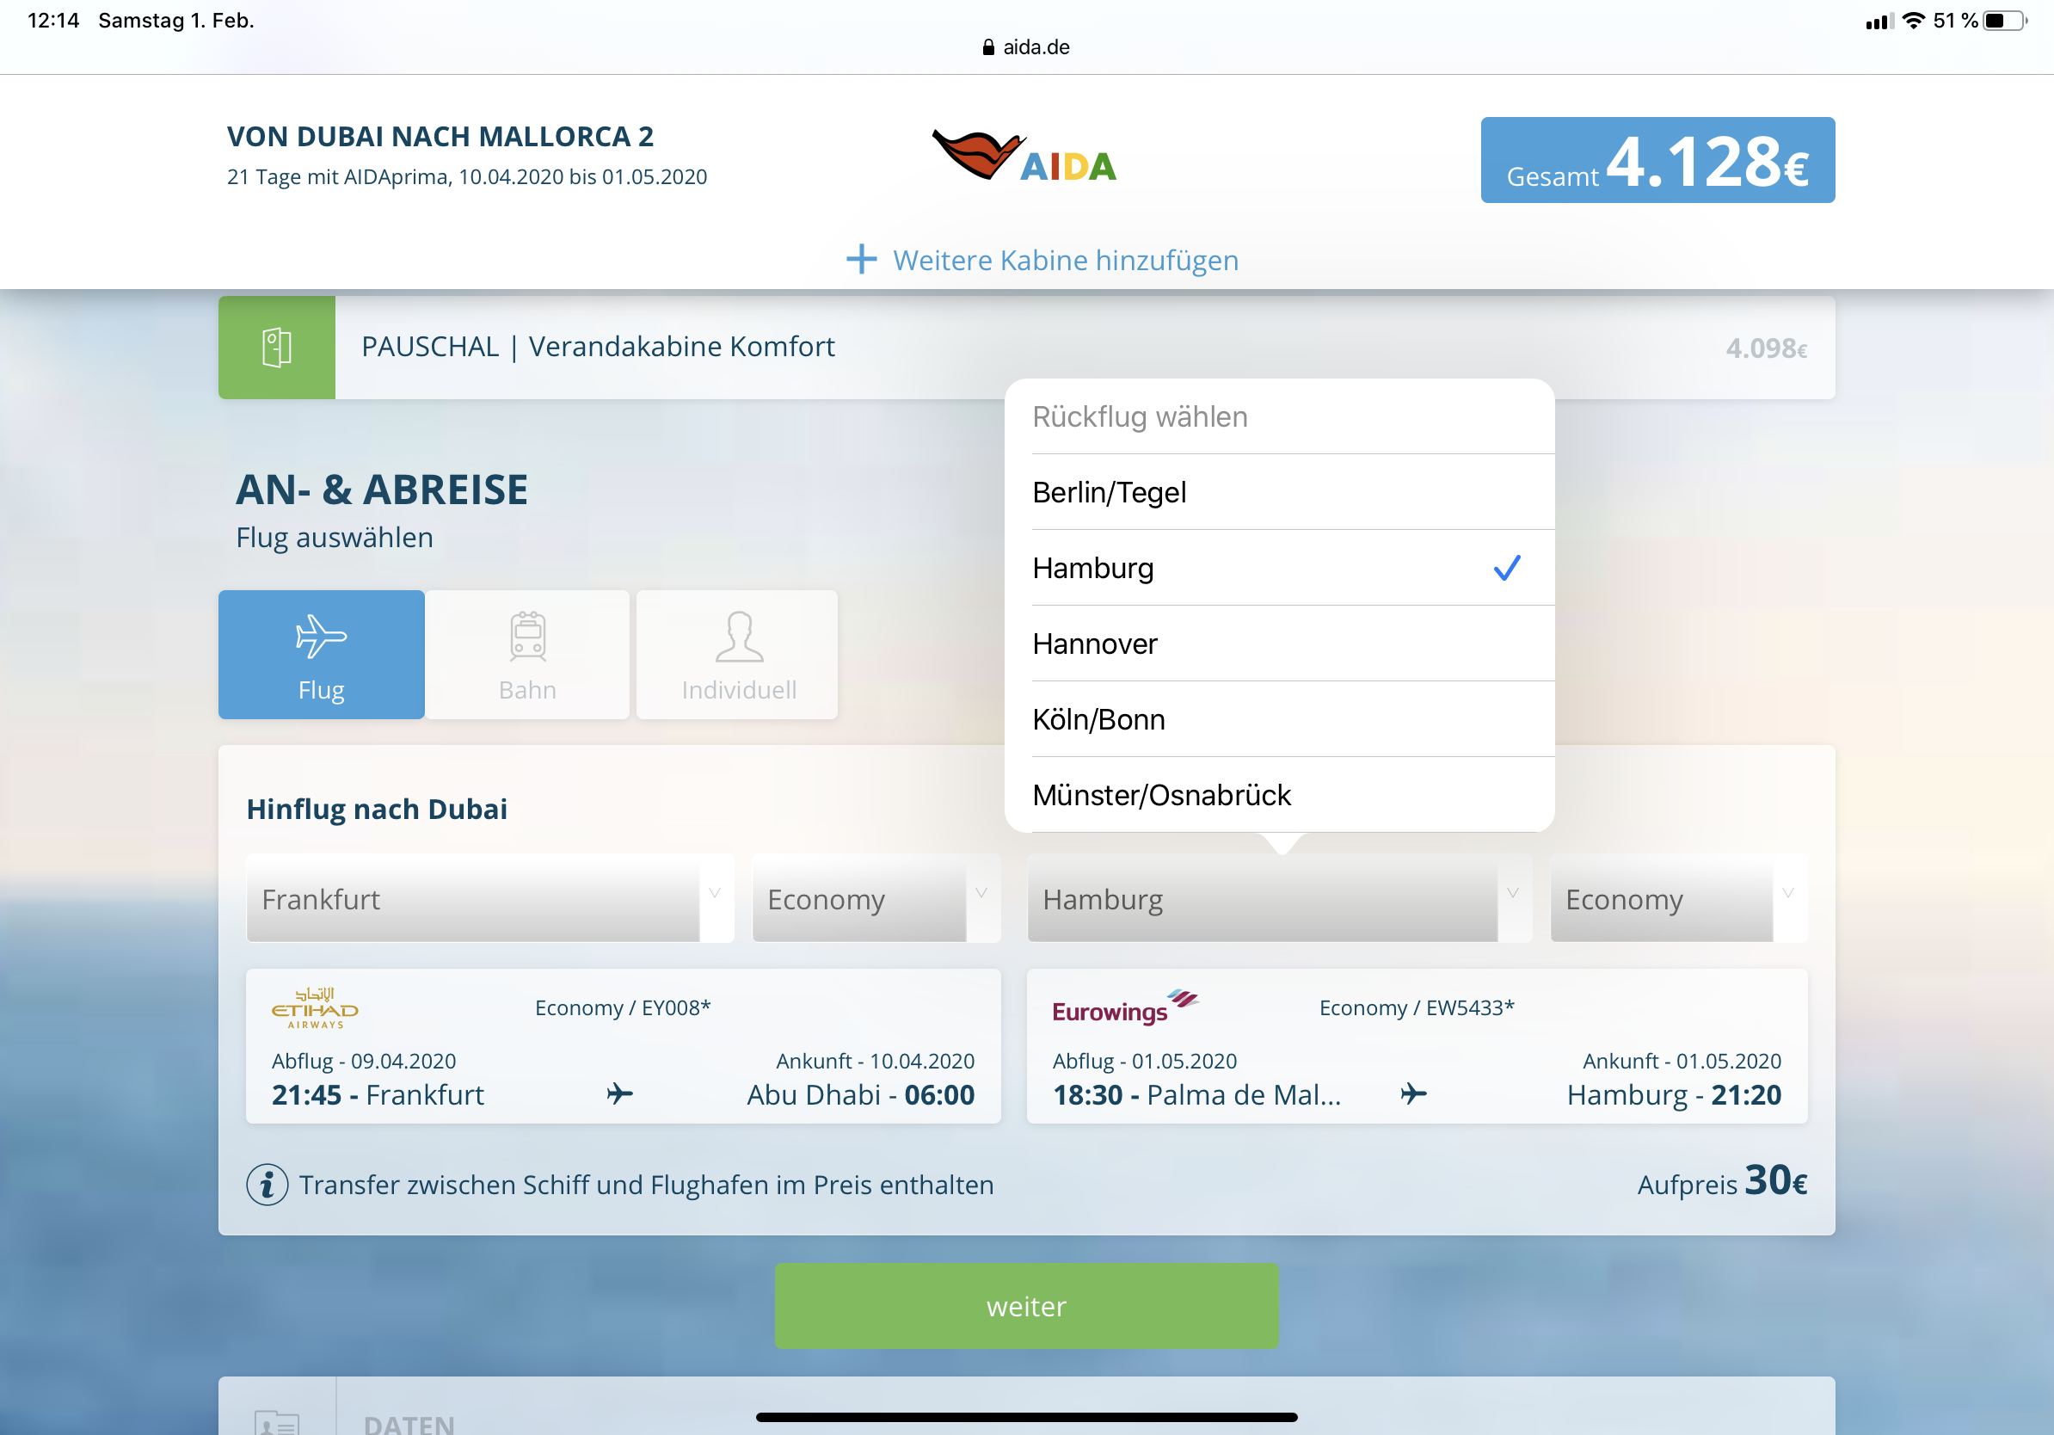Click the Eurowings logo
Image resolution: width=2054 pixels, height=1435 pixels.
1124,1008
